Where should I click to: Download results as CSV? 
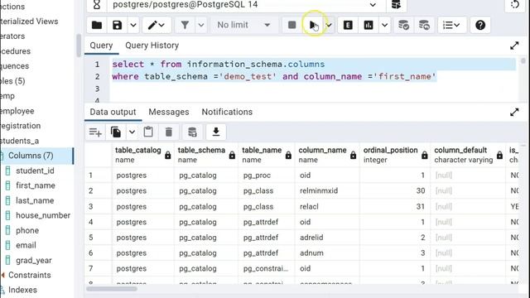click(216, 132)
